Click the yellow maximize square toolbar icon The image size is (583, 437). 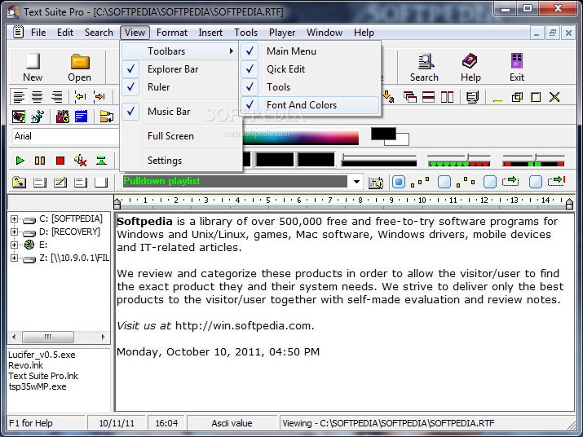tap(536, 97)
